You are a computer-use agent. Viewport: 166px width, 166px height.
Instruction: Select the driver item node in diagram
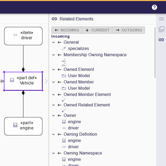(x=23, y=36)
